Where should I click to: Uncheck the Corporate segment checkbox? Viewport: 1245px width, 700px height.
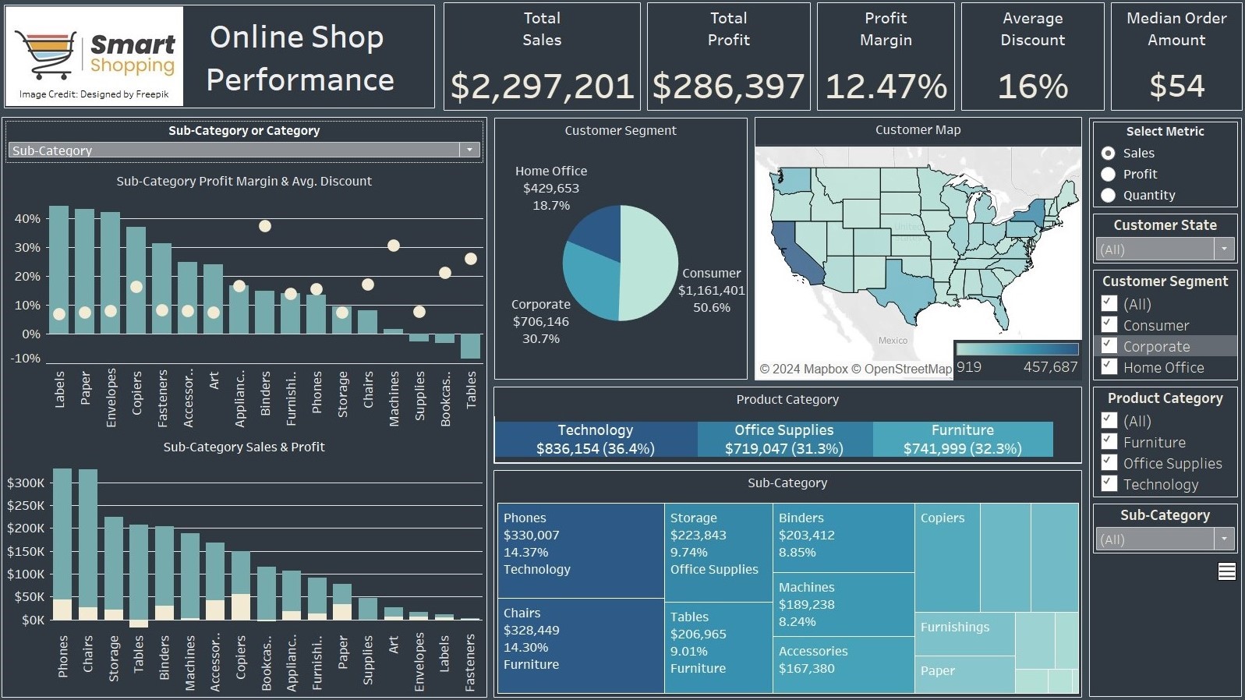coord(1109,345)
